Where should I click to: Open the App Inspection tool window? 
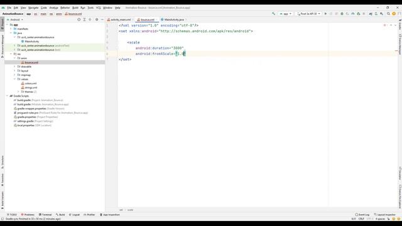click(x=110, y=215)
